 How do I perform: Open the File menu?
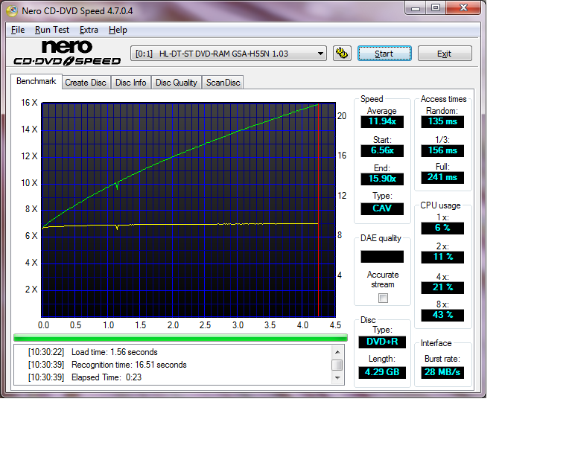click(18, 30)
